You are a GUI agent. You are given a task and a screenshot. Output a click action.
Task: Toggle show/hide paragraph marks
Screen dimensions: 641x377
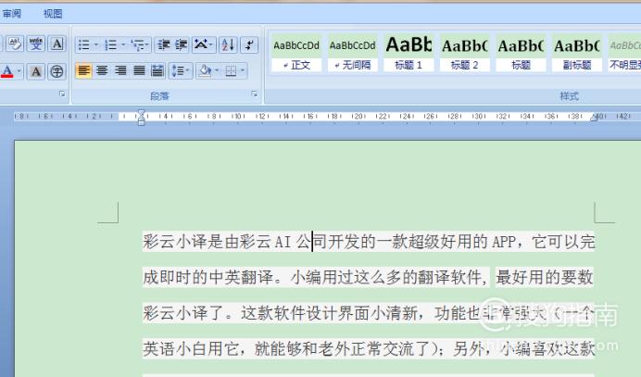tap(249, 44)
